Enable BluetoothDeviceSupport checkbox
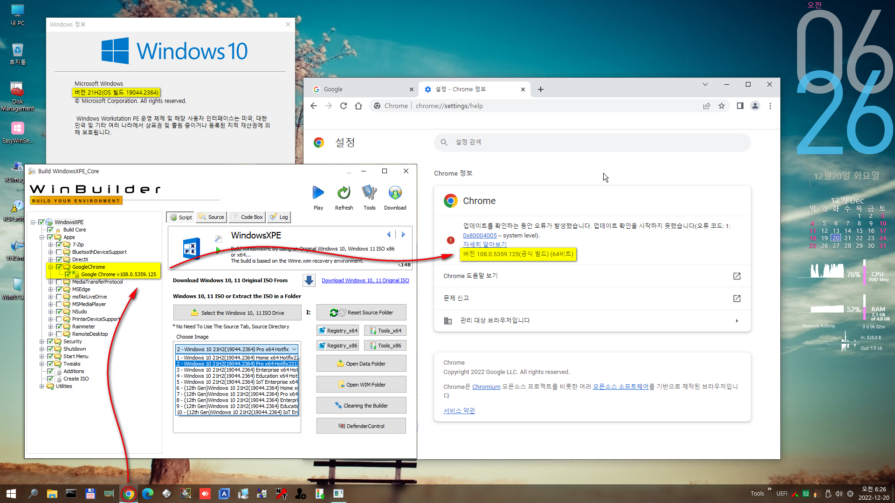Image resolution: width=895 pixels, height=503 pixels. point(59,252)
